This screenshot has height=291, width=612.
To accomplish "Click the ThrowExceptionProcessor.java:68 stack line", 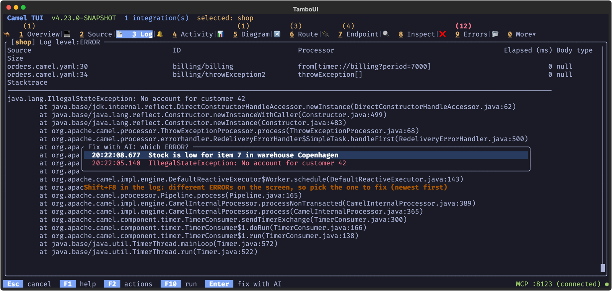I will tap(229, 131).
